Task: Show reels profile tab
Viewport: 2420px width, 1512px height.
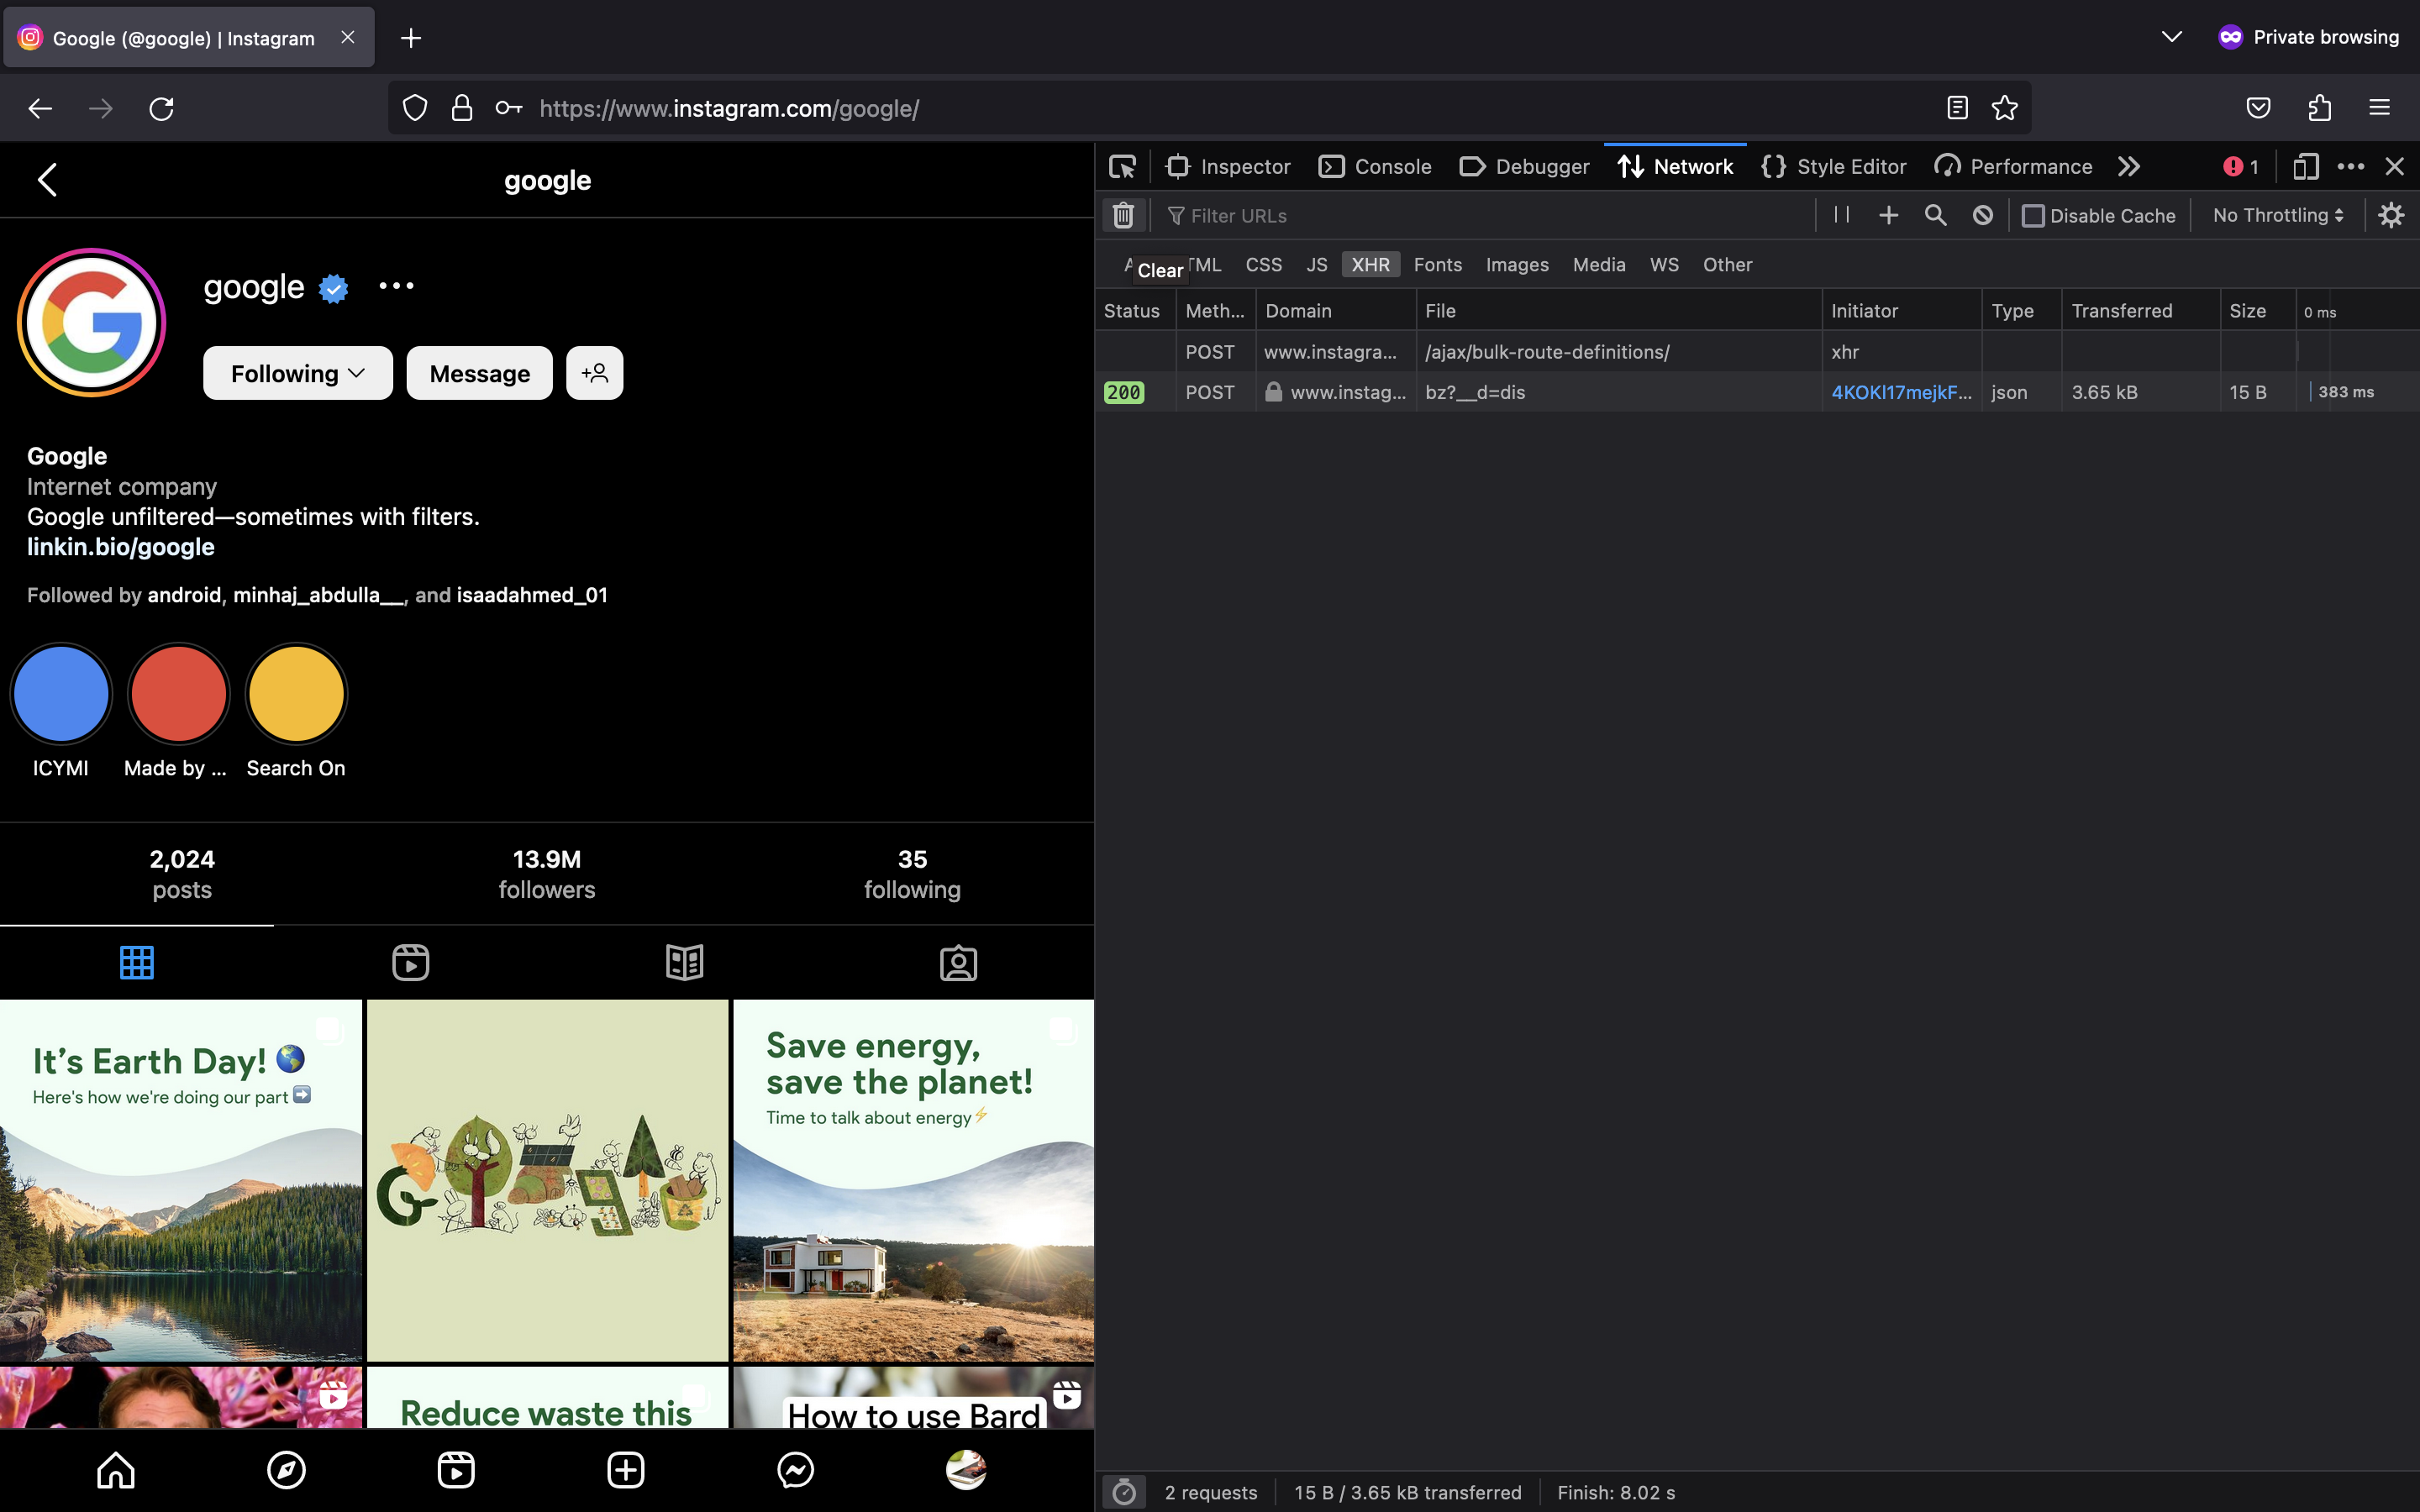Action: [x=410, y=962]
